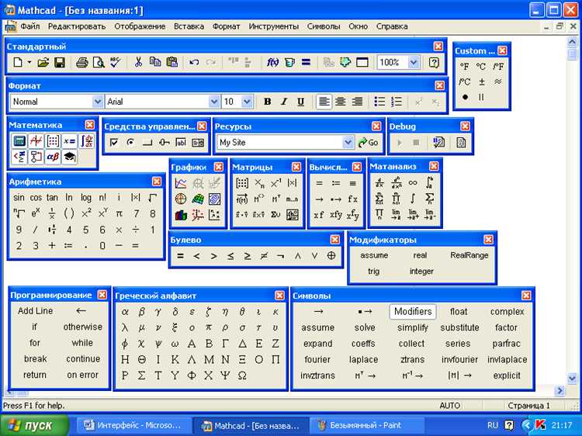
Task: Open the Символы menu
Action: pyautogui.click(x=324, y=26)
